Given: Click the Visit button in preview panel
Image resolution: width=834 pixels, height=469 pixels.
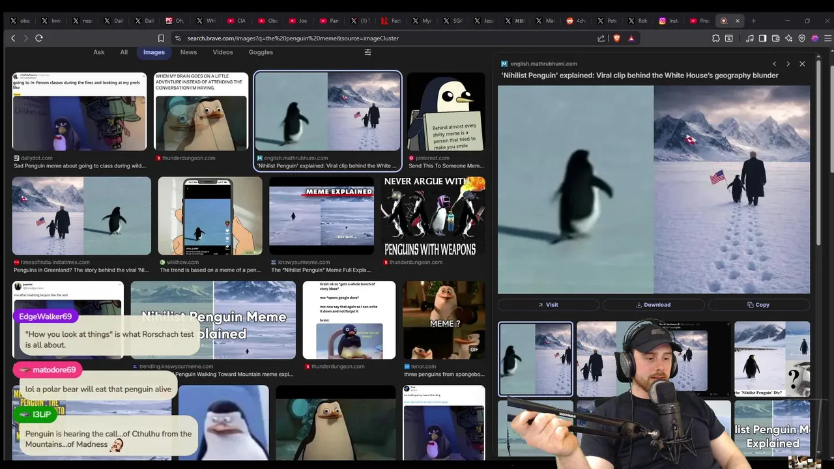Looking at the screenshot, I should [x=548, y=305].
